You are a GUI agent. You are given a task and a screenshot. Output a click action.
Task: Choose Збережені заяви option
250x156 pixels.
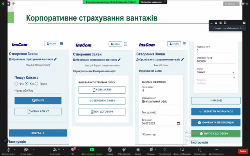click(x=102, y=101)
